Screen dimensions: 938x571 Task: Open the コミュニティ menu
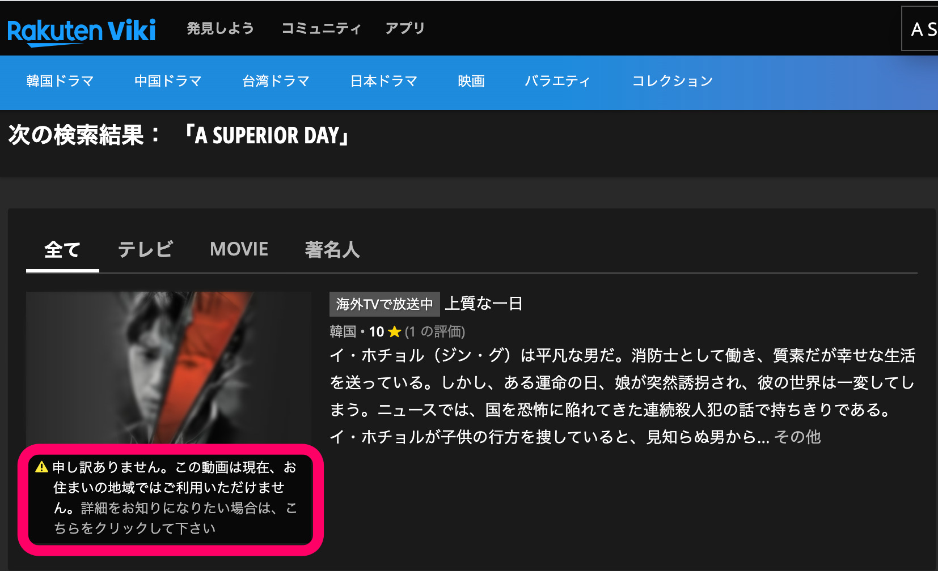point(322,28)
